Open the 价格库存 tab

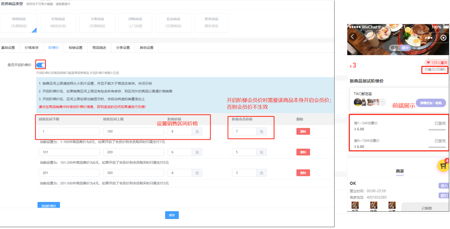32,48
